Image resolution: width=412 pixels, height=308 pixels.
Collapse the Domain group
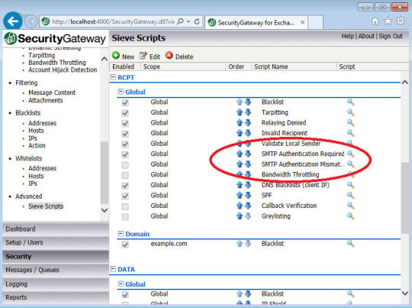point(121,234)
